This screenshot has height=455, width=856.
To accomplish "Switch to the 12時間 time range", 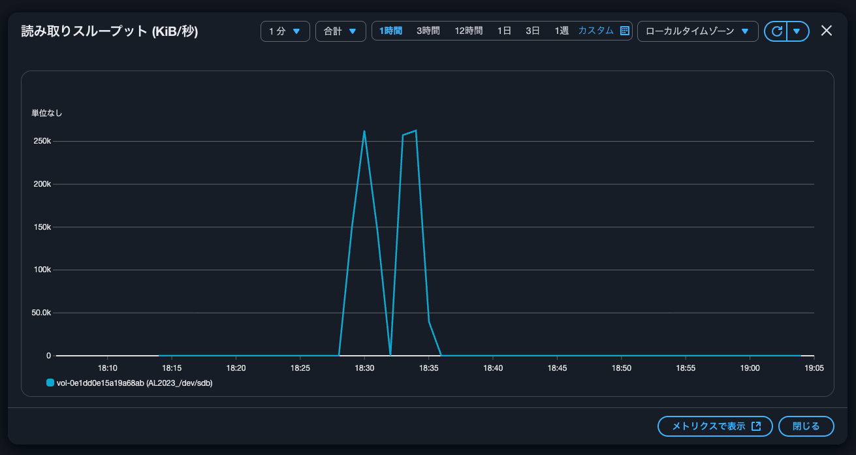I will [x=468, y=31].
